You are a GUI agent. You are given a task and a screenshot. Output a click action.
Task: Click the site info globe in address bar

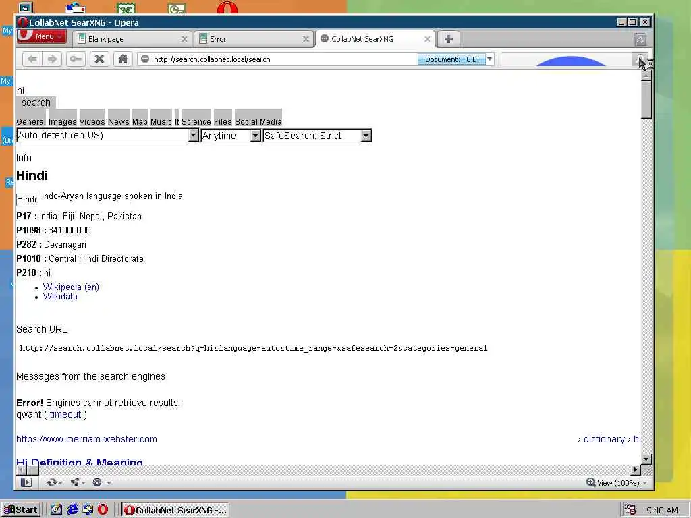(x=145, y=59)
